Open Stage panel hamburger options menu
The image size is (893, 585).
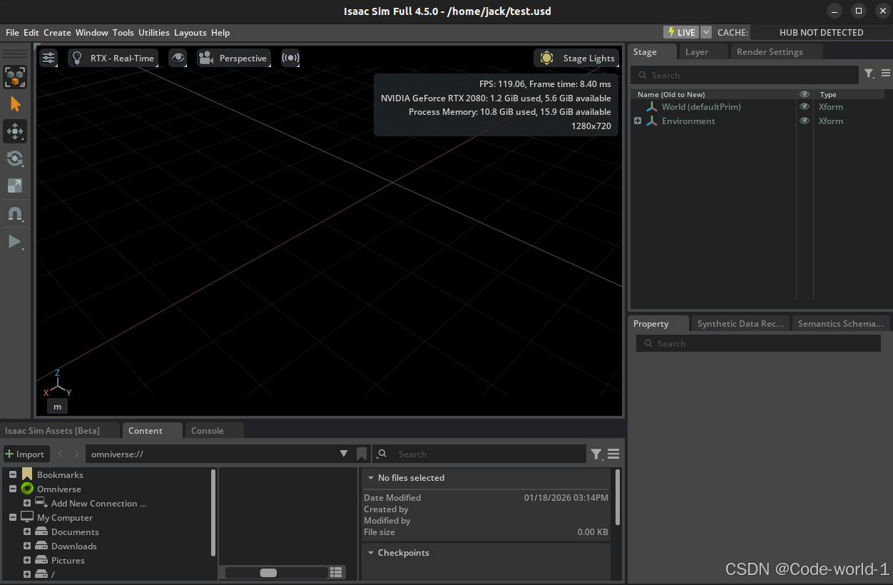click(885, 73)
